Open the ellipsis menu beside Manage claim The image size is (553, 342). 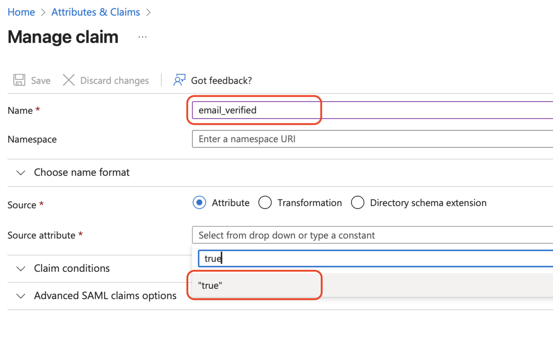coord(142,37)
